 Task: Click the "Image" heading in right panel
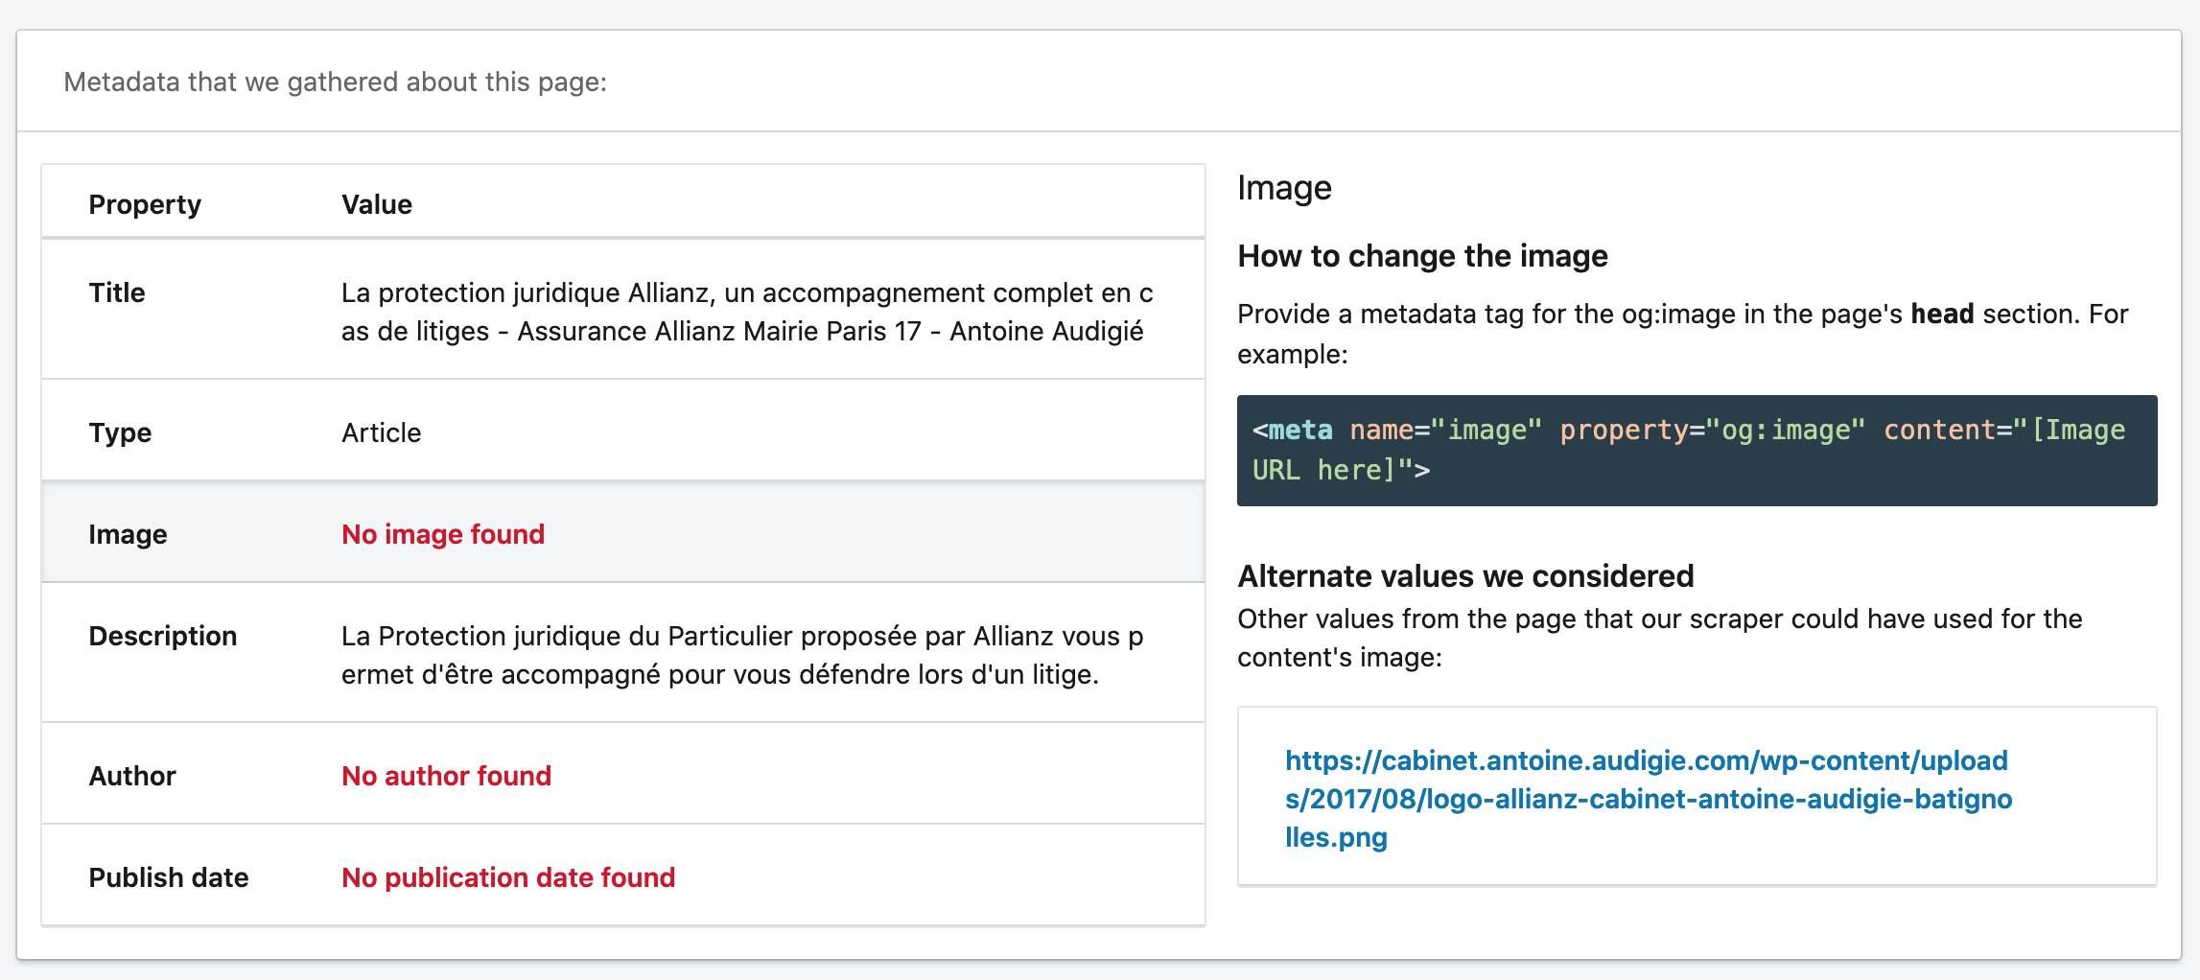1284,187
